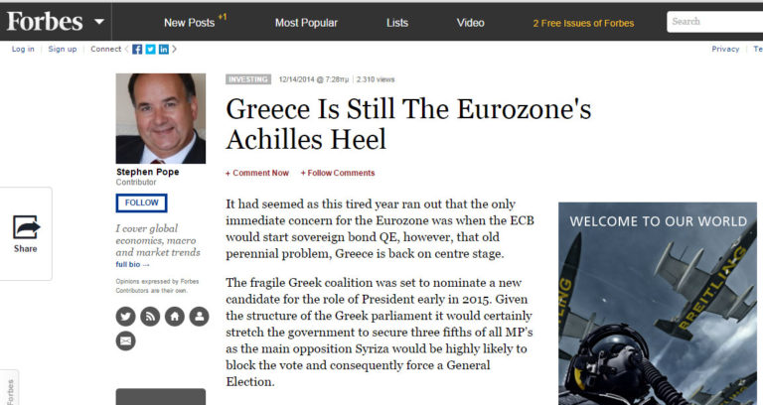Click the author's home page icon
The height and width of the screenshot is (405, 763).
(175, 317)
